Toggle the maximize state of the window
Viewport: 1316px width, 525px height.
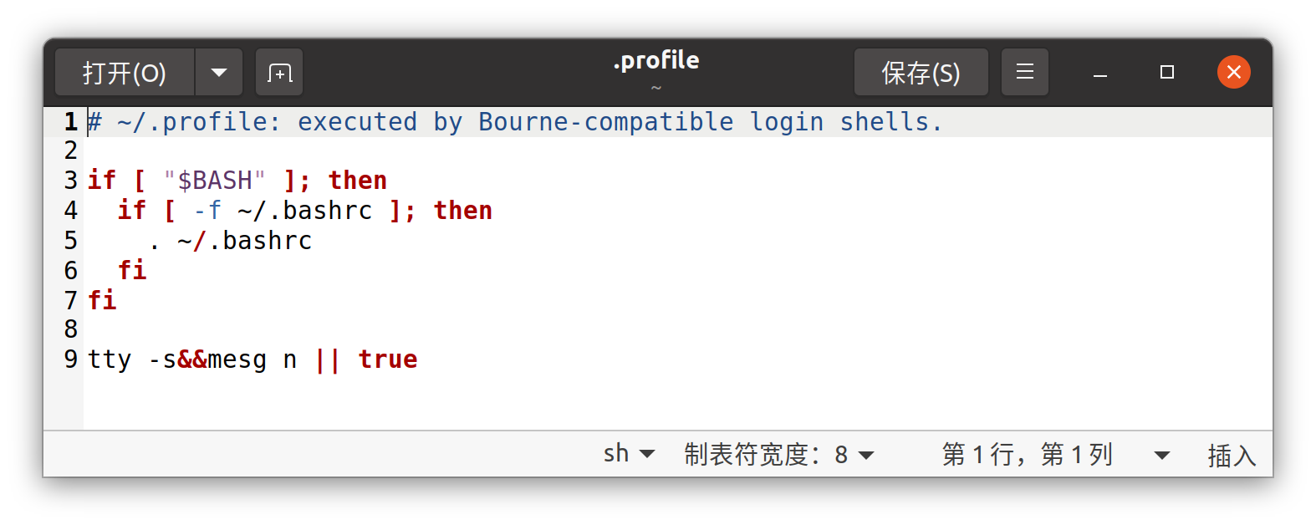pos(1166,72)
